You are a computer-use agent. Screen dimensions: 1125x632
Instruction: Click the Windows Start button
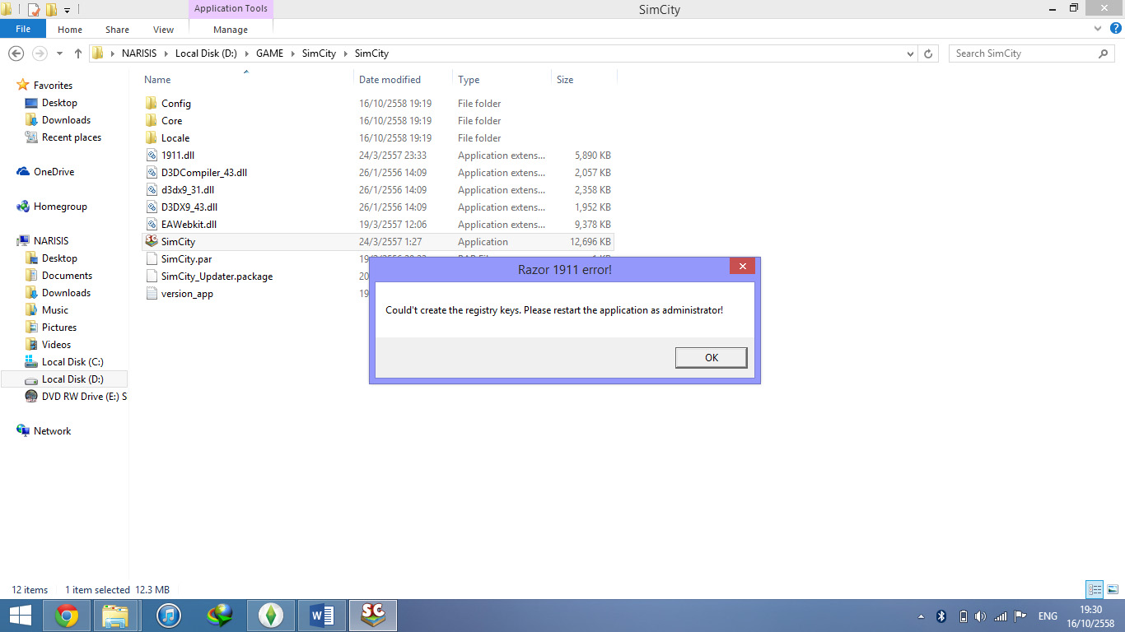(x=20, y=615)
